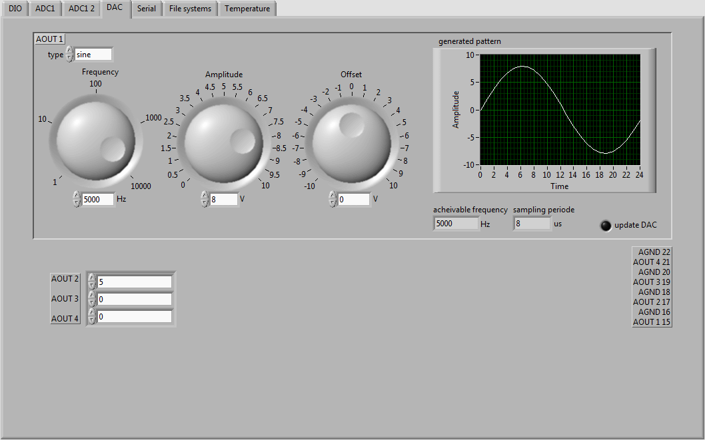Click the AOUT 1 15 pin label
The height and width of the screenshot is (440, 705).
(x=652, y=322)
